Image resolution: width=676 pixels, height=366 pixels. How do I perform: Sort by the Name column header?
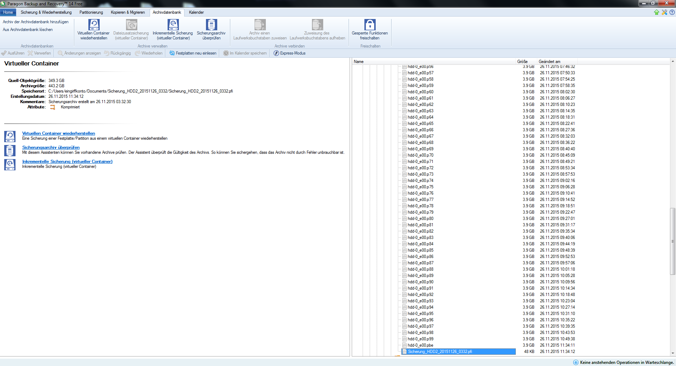pyautogui.click(x=434, y=62)
